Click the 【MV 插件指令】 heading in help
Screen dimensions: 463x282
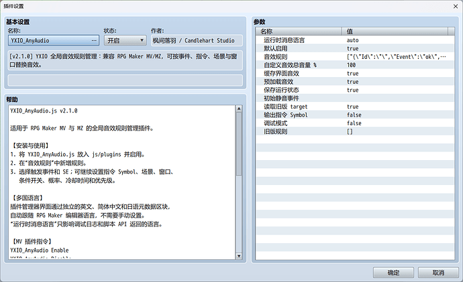32,241
